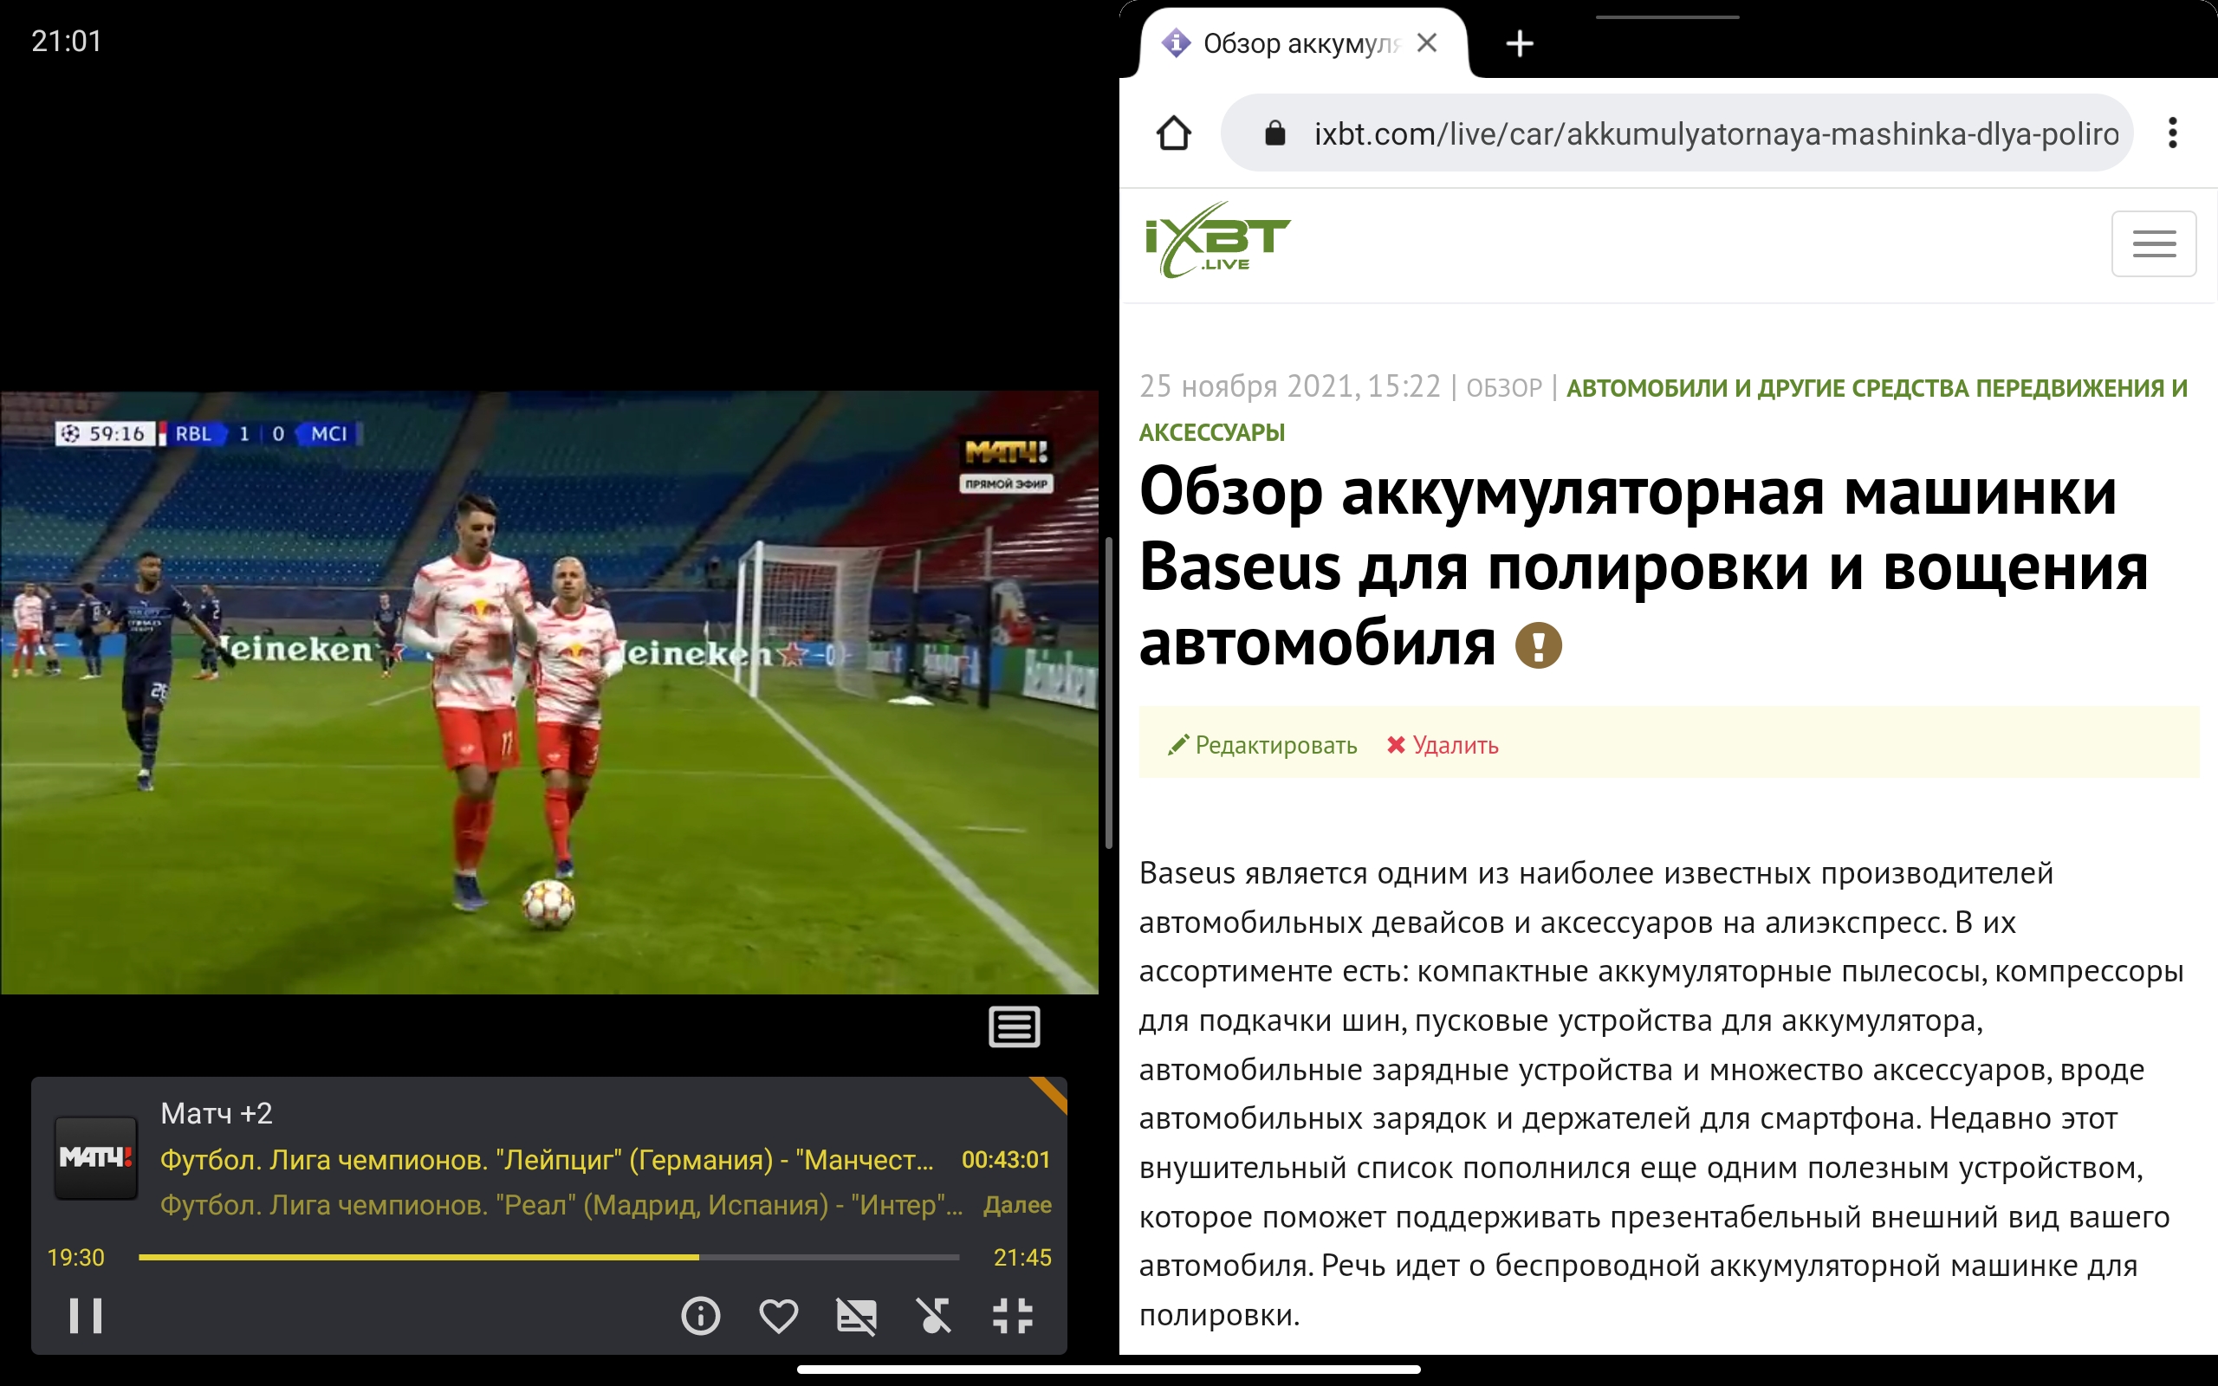This screenshot has width=2218, height=1386.
Task: Add Матч channel to favorites with the heart icon
Action: [x=778, y=1317]
